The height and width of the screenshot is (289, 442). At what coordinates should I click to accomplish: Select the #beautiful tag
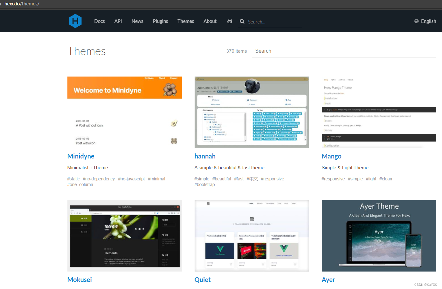click(222, 179)
